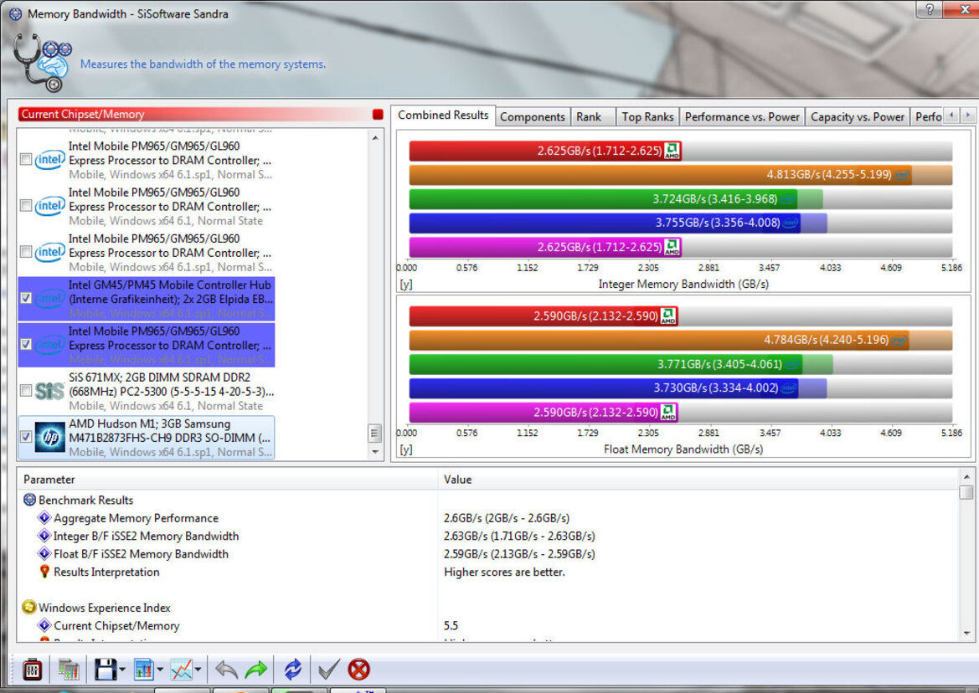
Task: Click the red square in Current Chipset/Memory header
Action: pyautogui.click(x=378, y=114)
